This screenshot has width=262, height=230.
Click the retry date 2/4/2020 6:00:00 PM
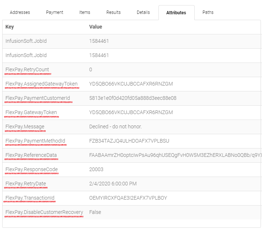113,184
